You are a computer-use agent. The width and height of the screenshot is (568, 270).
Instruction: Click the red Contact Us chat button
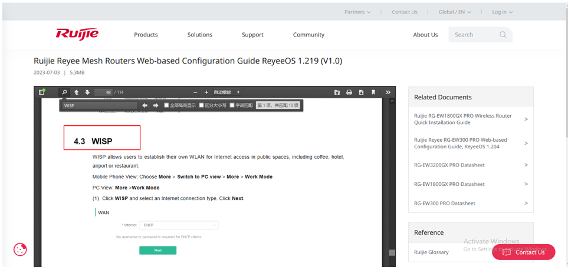(523, 252)
